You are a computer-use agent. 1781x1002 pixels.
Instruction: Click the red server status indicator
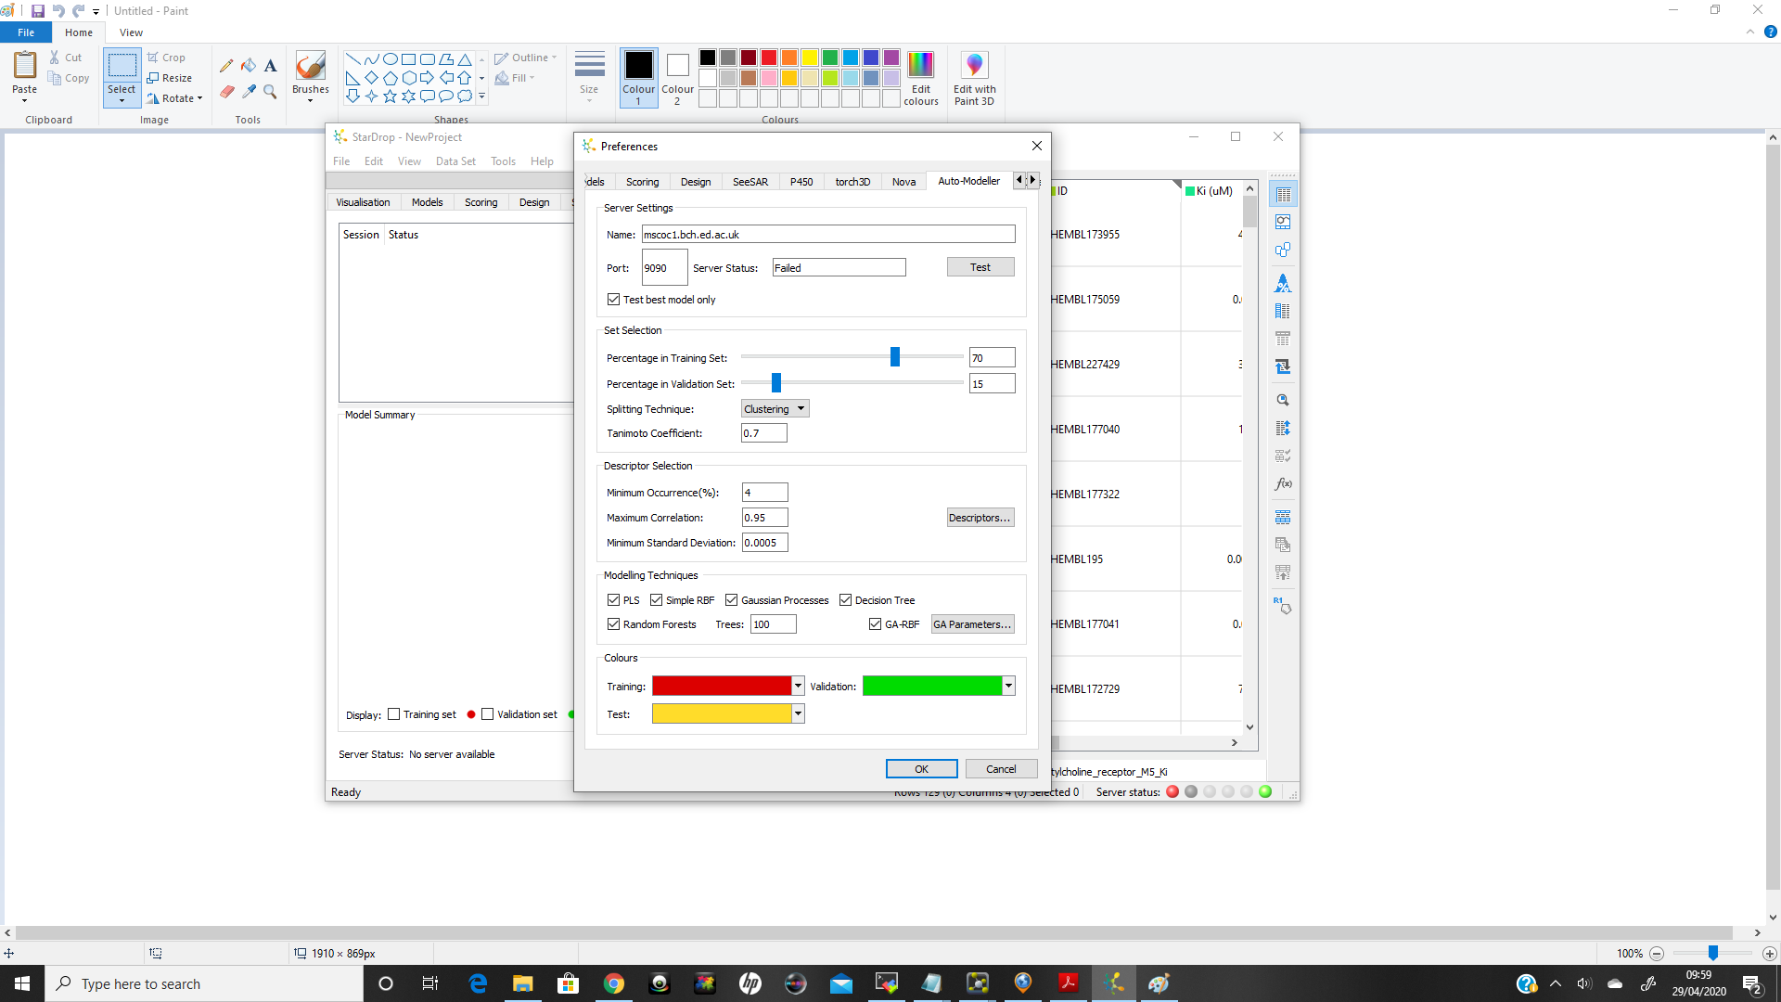click(1172, 792)
